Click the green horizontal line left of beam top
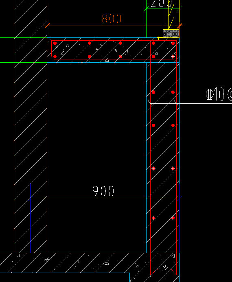This screenshot has width=232, height=282. pyautogui.click(x=23, y=38)
